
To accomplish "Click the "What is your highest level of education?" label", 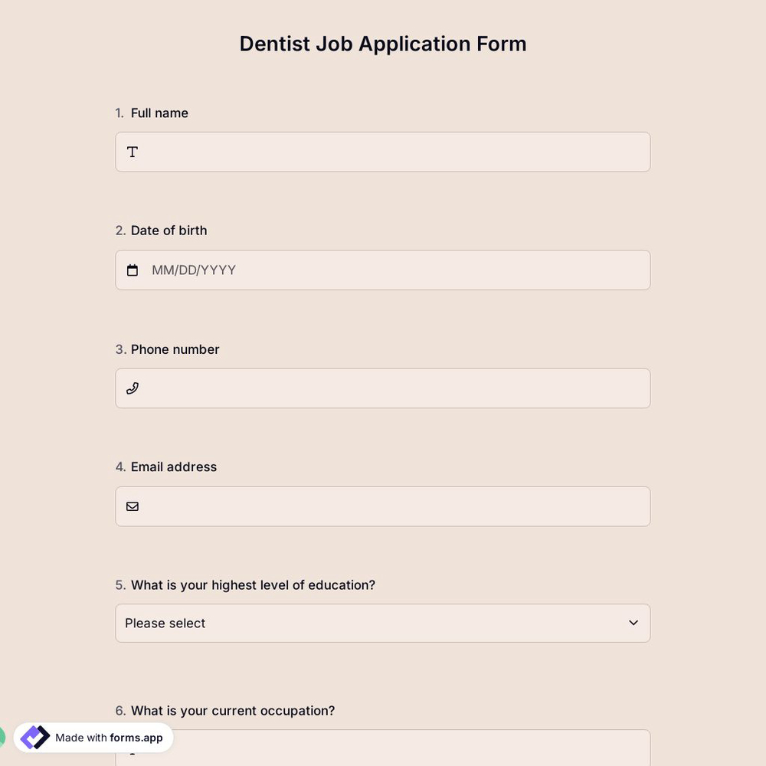I will (253, 584).
